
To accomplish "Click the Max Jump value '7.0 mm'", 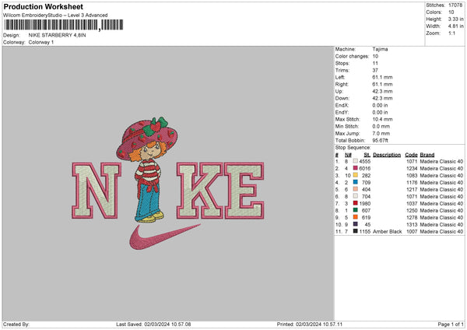I will pos(381,133).
